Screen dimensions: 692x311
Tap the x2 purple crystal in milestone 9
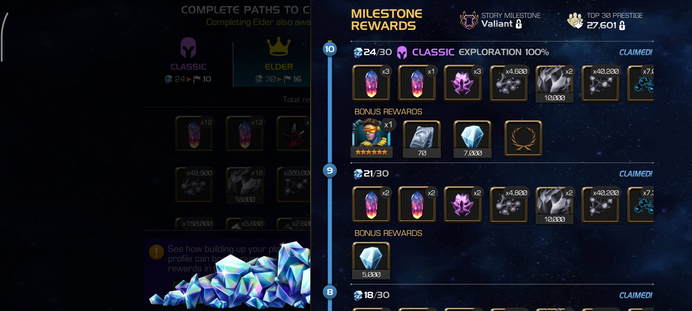tap(463, 205)
